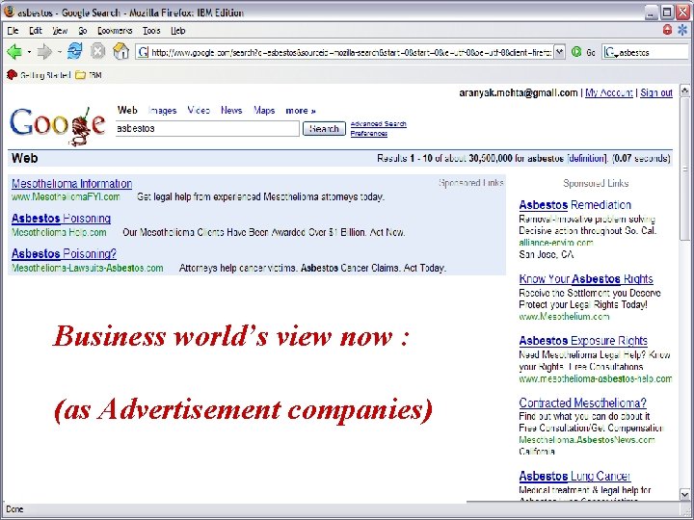Open the Help menu
Viewport: 694px width, 520px height.
click(x=178, y=31)
